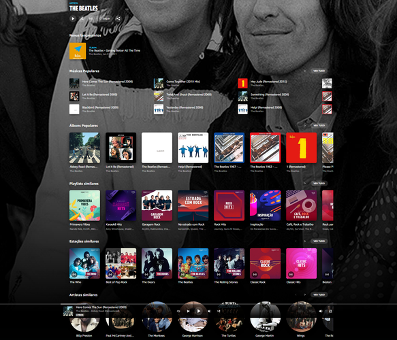Open Primavera Vibes playlist
The width and height of the screenshot is (397, 340).
84,205
